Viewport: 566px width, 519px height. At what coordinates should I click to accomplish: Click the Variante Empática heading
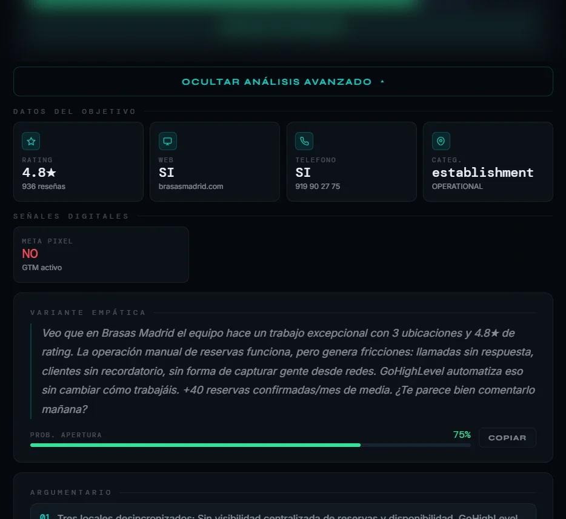pyautogui.click(x=88, y=312)
